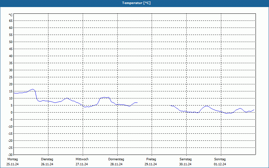Click the 28.11.24 date label
269x168 pixels.
pyautogui.click(x=116, y=164)
